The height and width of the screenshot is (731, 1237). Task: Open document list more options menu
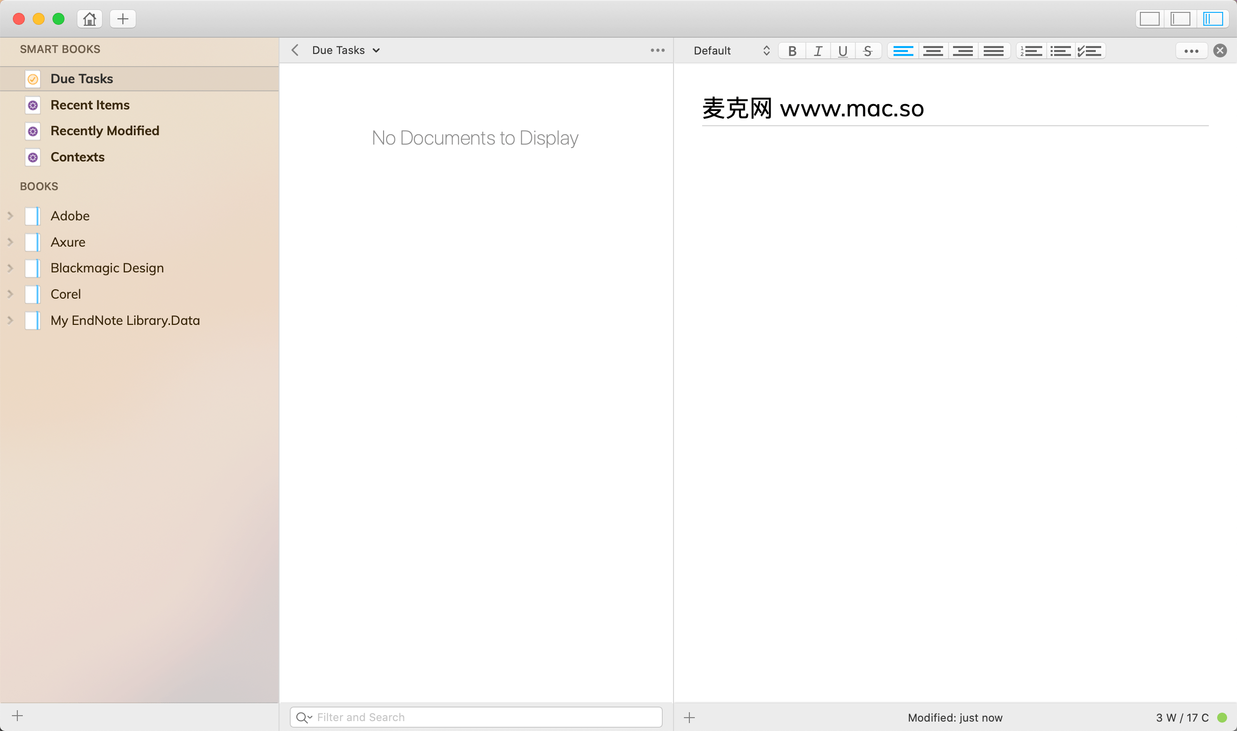pyautogui.click(x=657, y=50)
